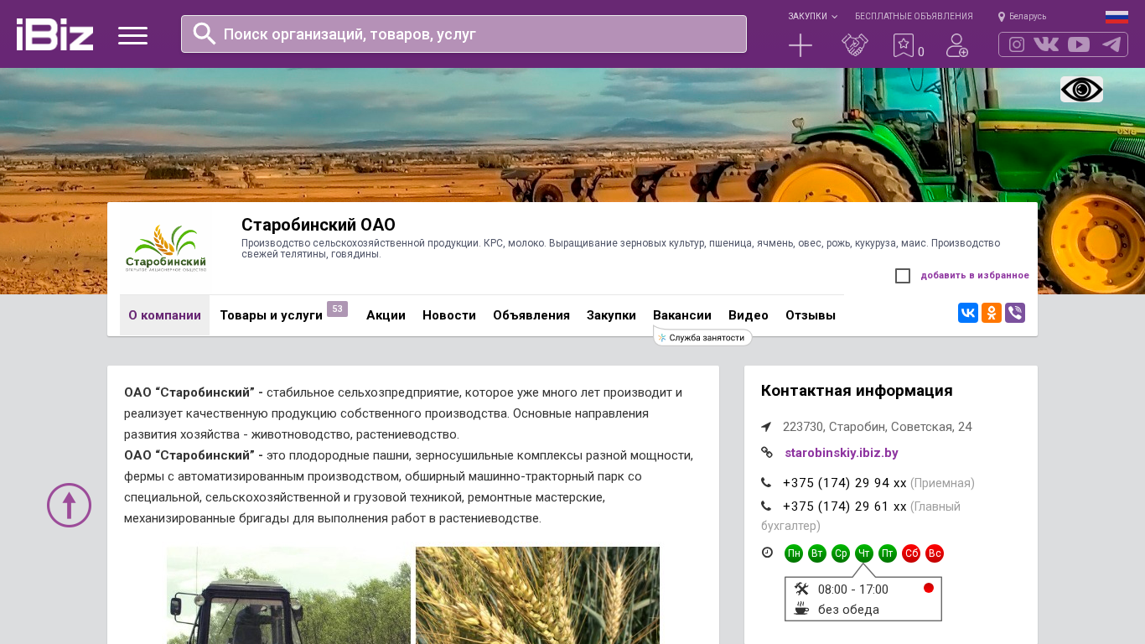Share the company page on Odnoklassniki
The width and height of the screenshot is (1145, 644).
tap(992, 313)
